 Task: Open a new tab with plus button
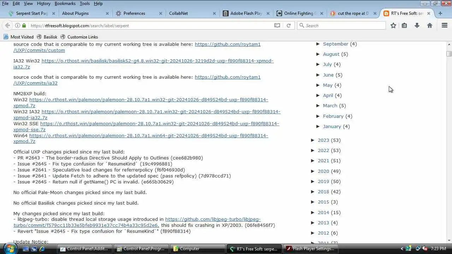coord(440,13)
